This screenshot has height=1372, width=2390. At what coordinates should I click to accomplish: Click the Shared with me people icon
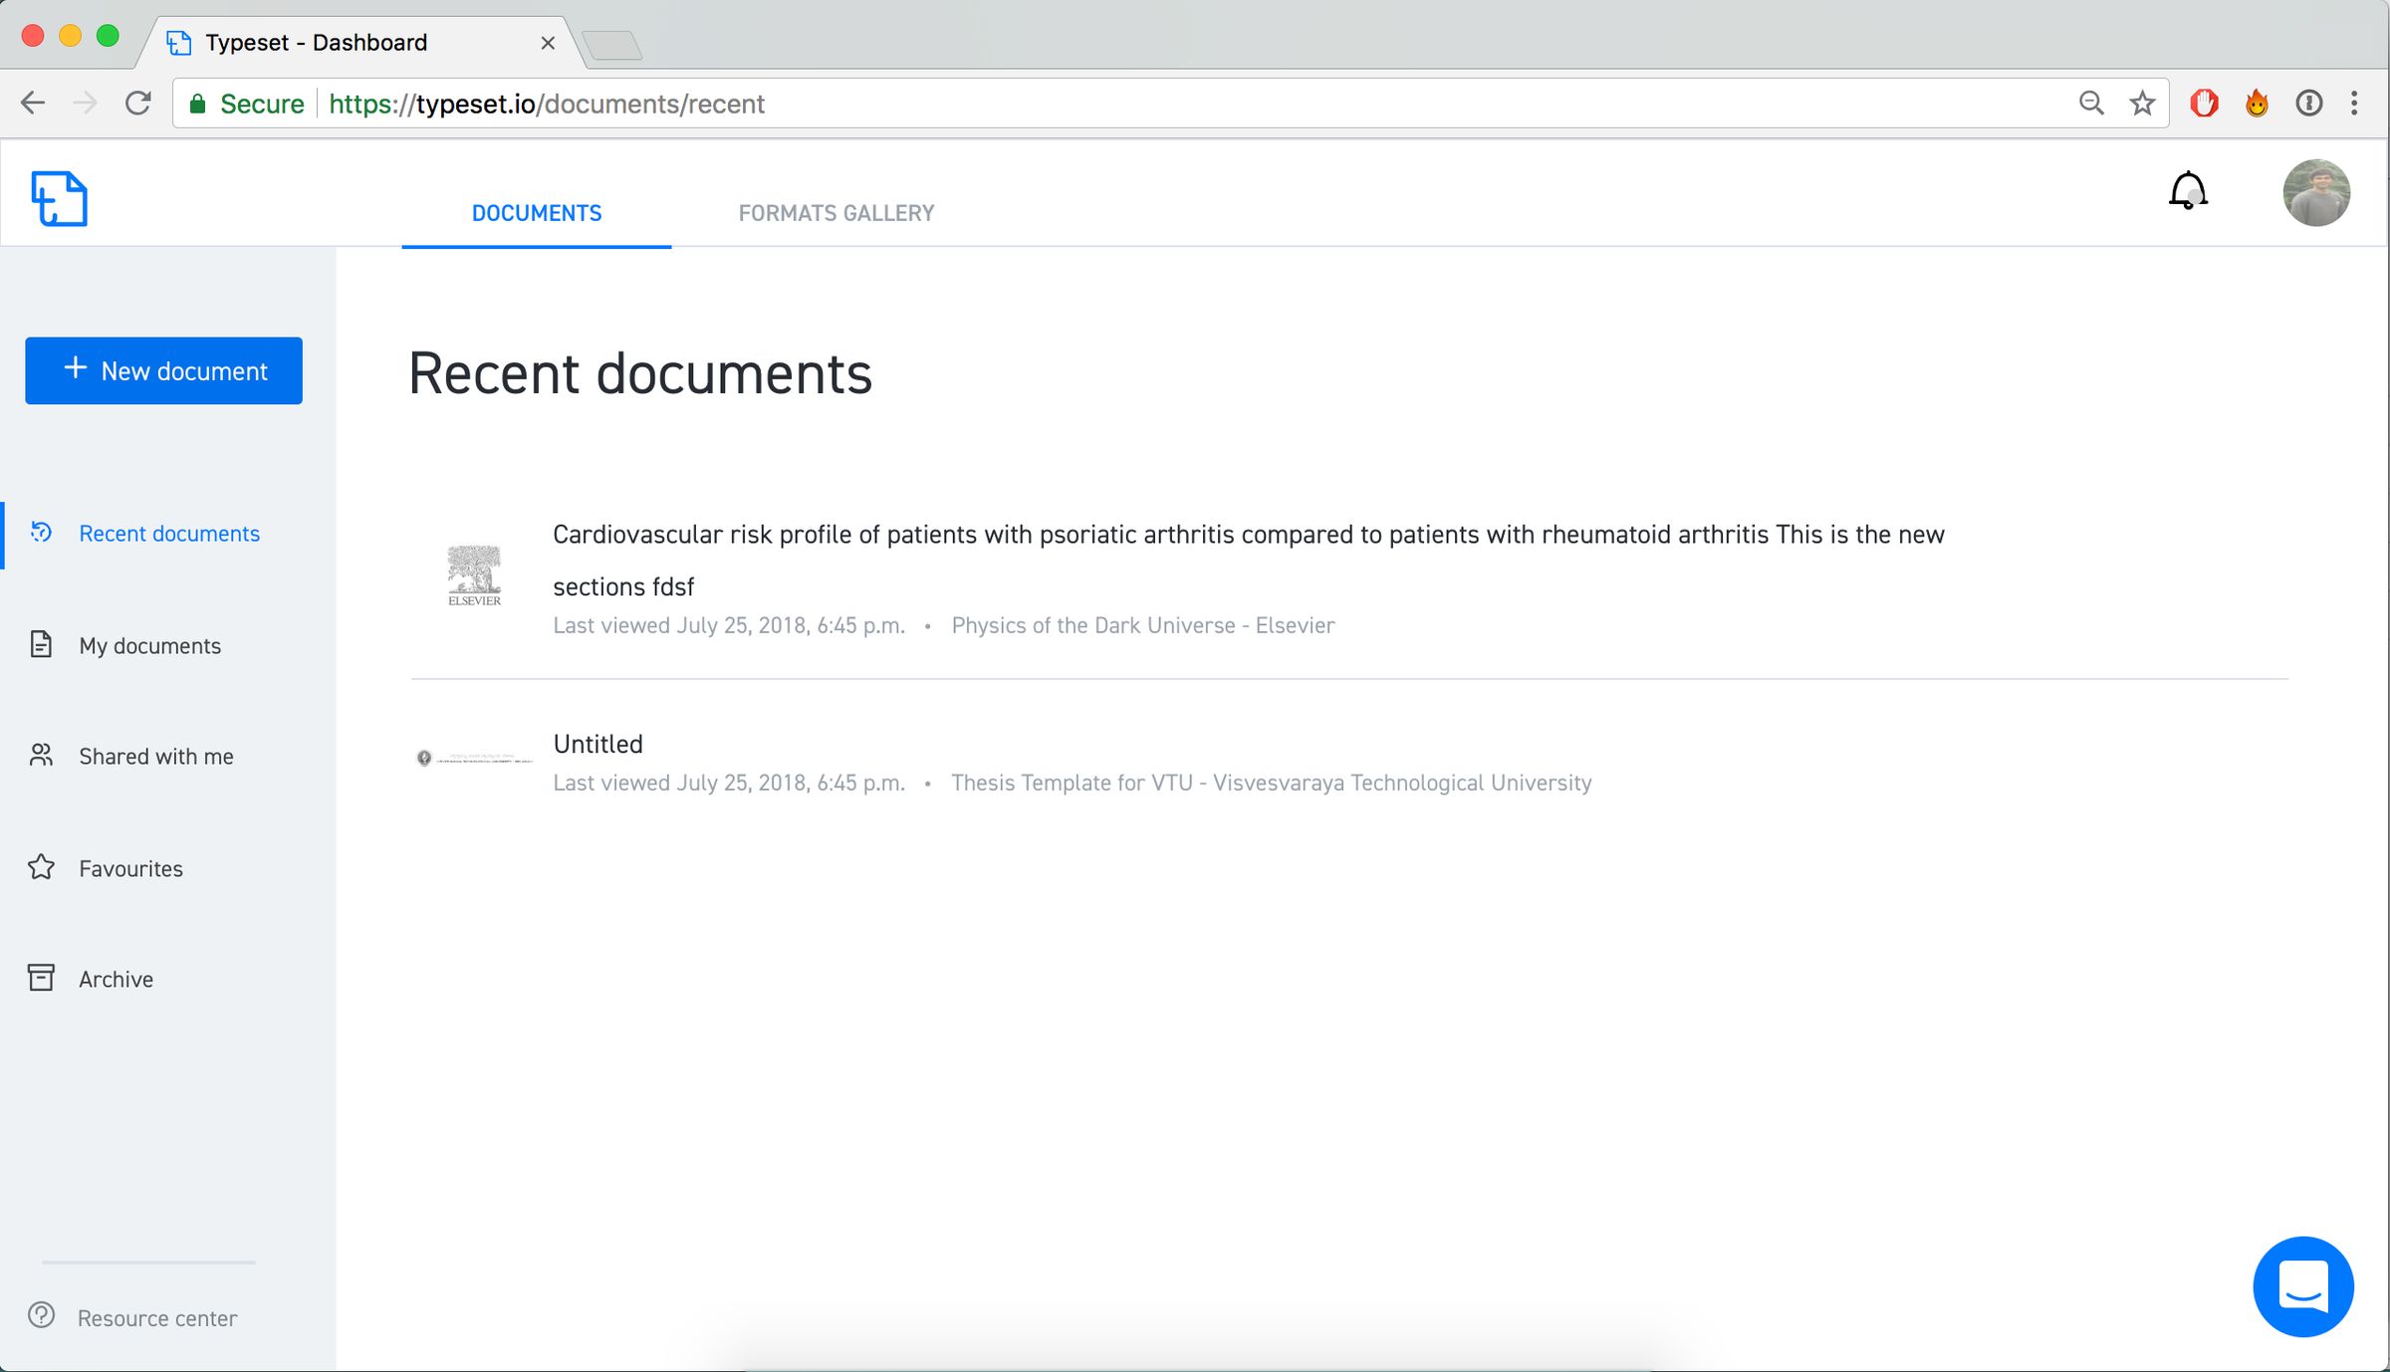coord(41,755)
